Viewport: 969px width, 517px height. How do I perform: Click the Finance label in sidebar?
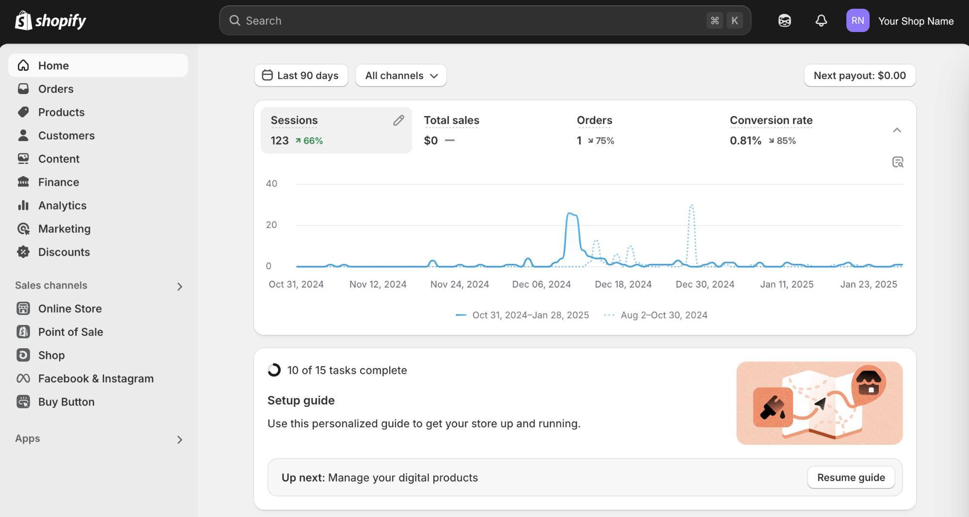pos(59,182)
